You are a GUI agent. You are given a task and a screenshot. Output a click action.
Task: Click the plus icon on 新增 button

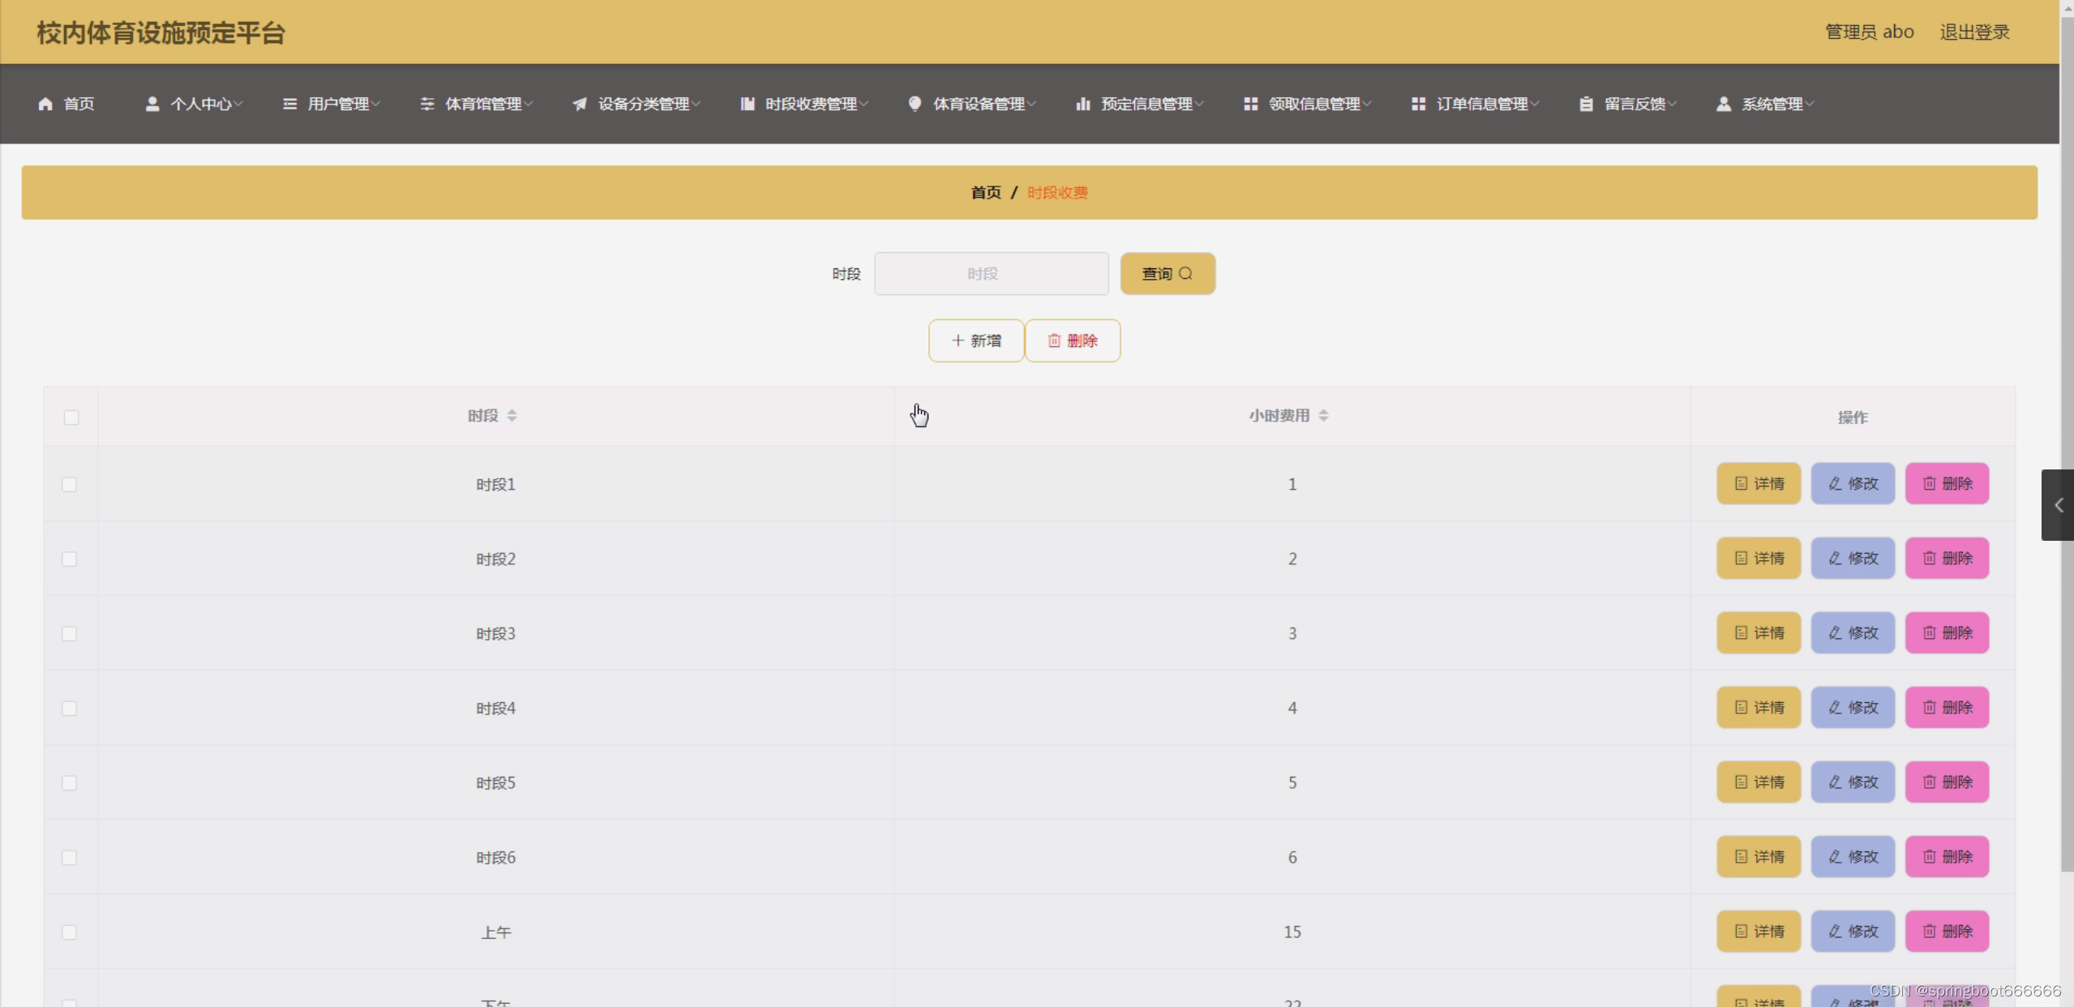click(958, 341)
